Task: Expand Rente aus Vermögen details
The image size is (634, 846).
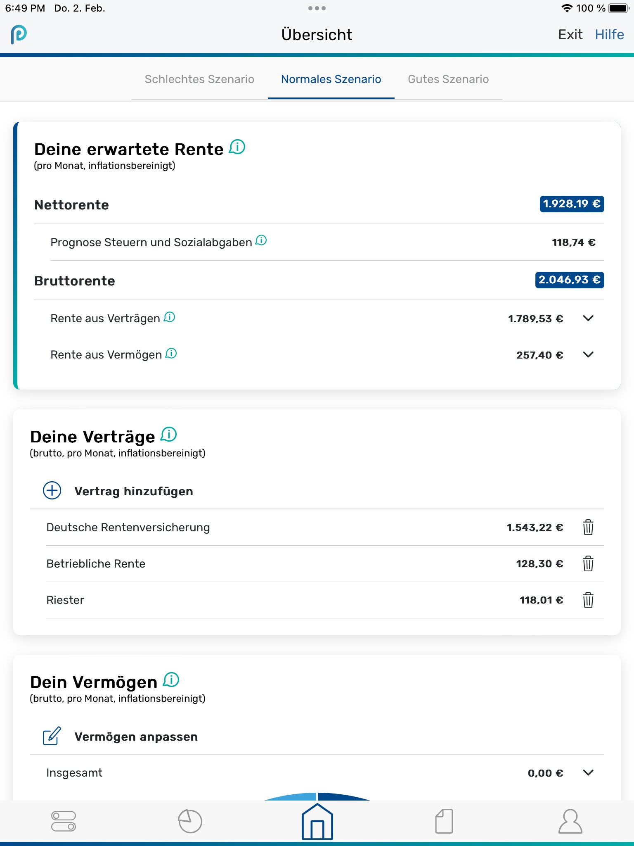Action: [x=588, y=354]
